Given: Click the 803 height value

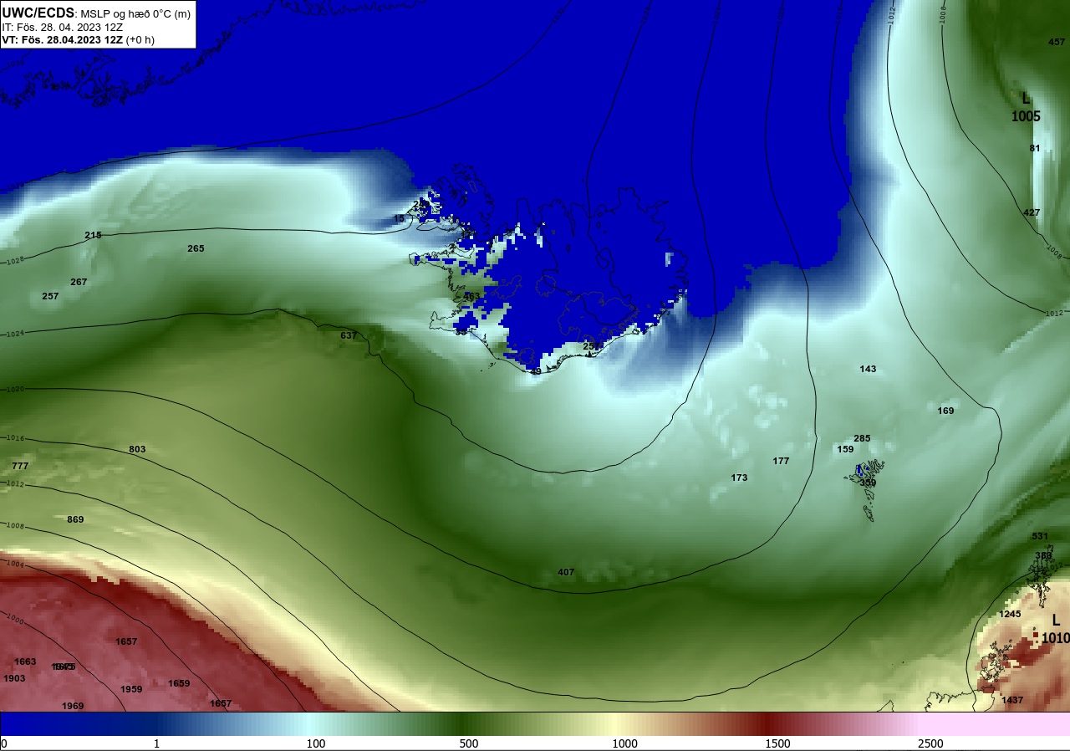Looking at the screenshot, I should tap(137, 449).
